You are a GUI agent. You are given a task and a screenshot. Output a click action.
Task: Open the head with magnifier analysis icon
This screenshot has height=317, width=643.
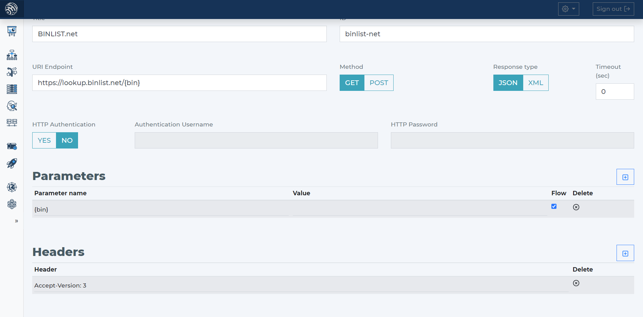(x=12, y=106)
